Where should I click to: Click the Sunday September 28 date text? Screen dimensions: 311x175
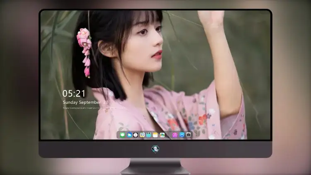pyautogui.click(x=85, y=102)
